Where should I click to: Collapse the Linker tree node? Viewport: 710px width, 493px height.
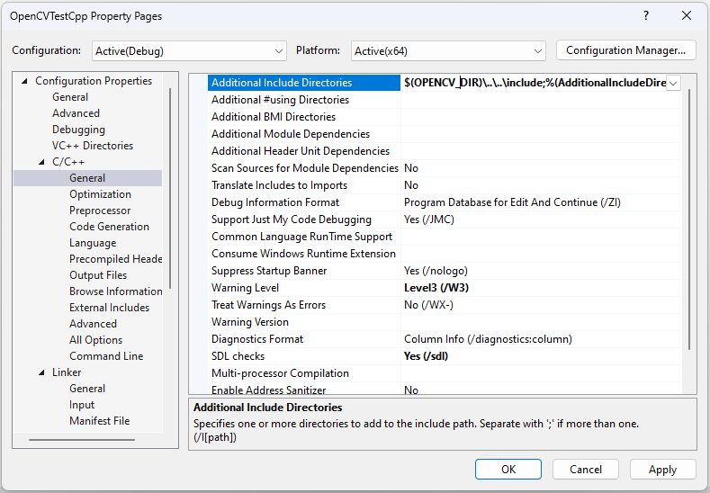41,372
